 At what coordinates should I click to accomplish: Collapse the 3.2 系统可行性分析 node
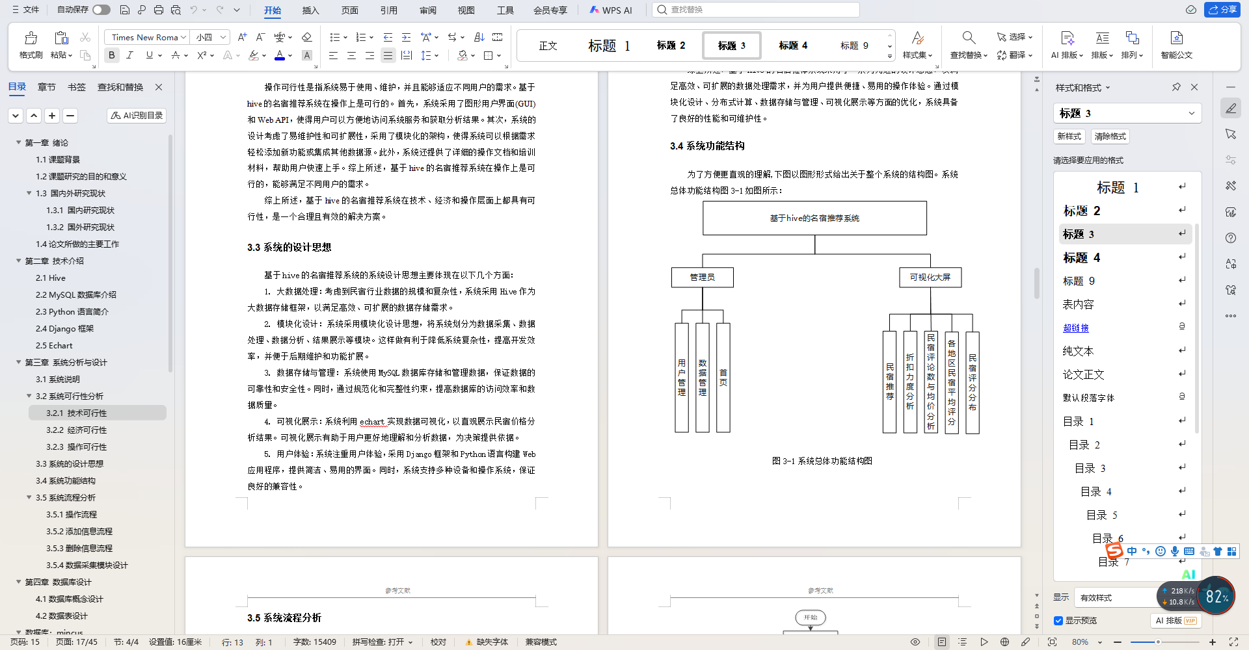coord(29,396)
